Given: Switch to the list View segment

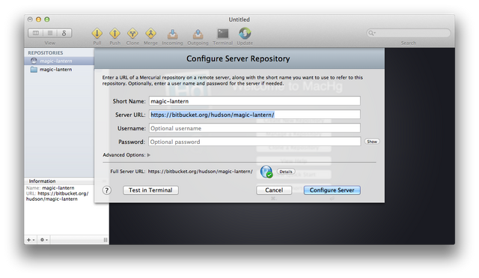Looking at the screenshot, I should (x=50, y=33).
